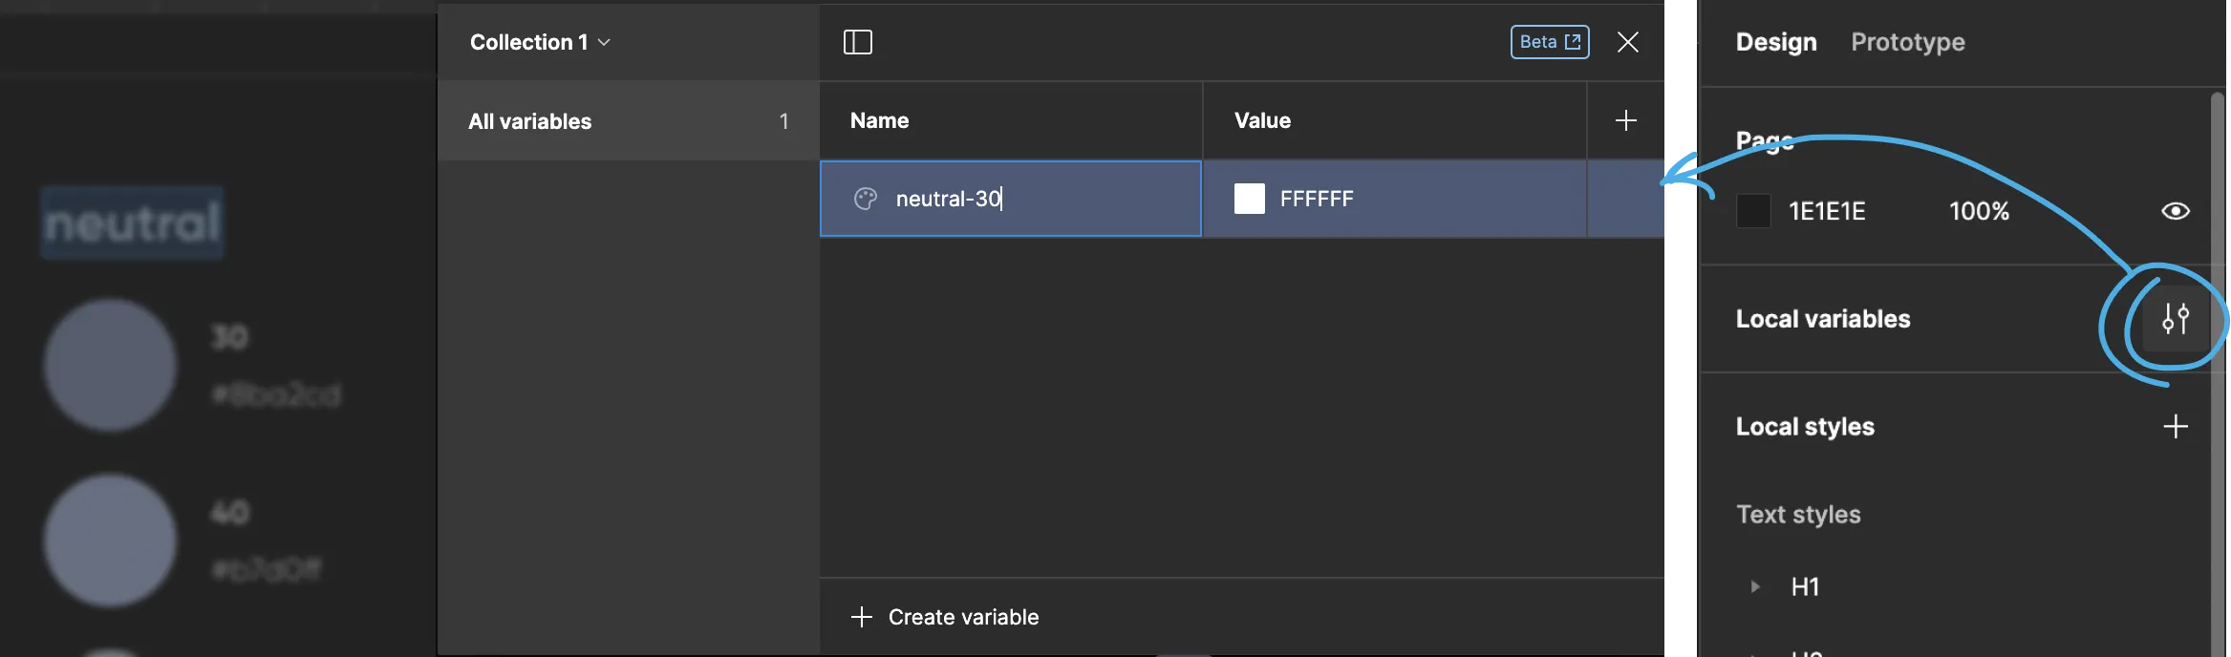The height and width of the screenshot is (657, 2231).
Task: Click the plus icon to add a variable mode
Action: coord(1625,120)
